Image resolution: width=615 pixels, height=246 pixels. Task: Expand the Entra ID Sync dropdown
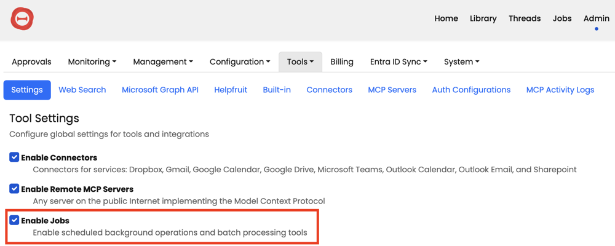coord(399,61)
